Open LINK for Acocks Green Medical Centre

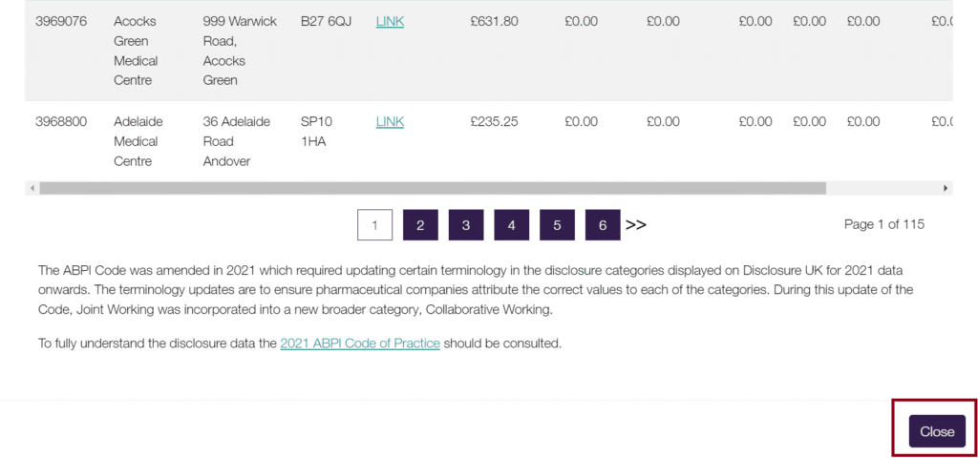tap(390, 21)
